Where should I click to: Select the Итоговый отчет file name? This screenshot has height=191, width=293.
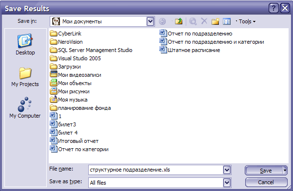[x=78, y=141]
